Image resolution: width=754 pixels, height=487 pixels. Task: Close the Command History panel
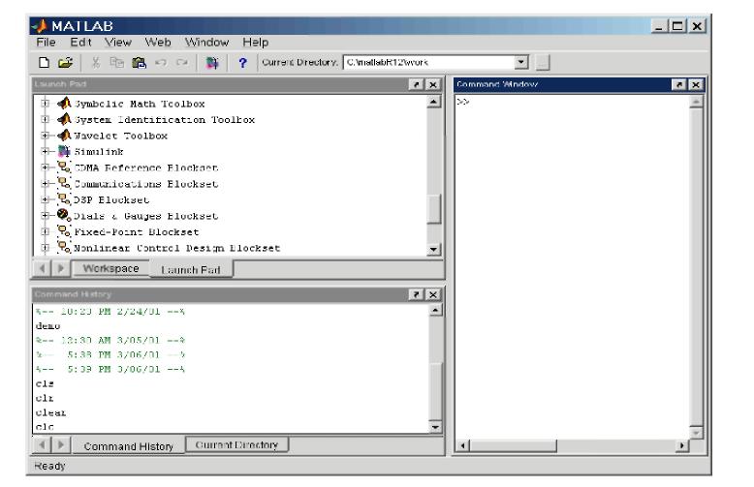tap(433, 294)
